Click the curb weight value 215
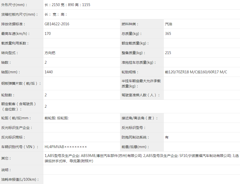Image resolution: width=240 pixels, height=184 pixels. [168, 53]
